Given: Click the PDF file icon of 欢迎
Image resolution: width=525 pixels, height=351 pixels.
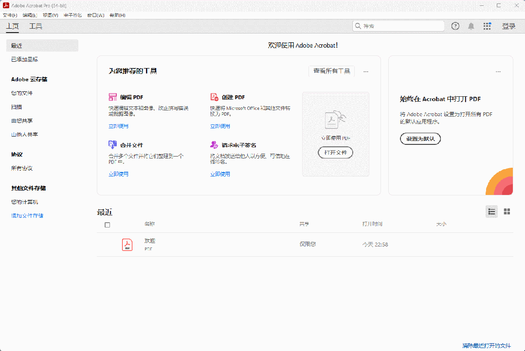Looking at the screenshot, I should point(127,245).
